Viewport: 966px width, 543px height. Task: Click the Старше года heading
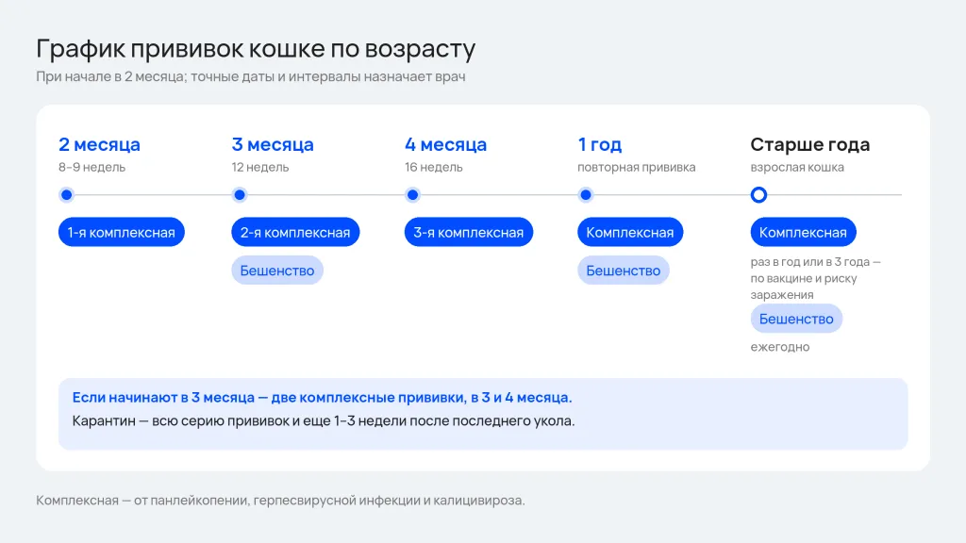pos(810,144)
